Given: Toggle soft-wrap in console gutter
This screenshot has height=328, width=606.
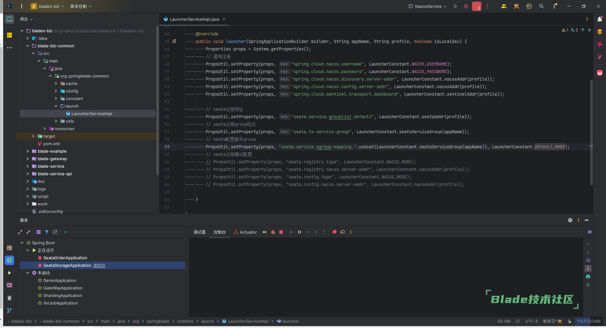Looking at the screenshot, I should coord(588,260).
